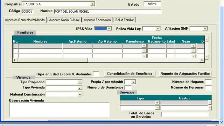Expand the Tipo Vivienda dropdown
The image size is (224, 126).
tap(80, 88)
